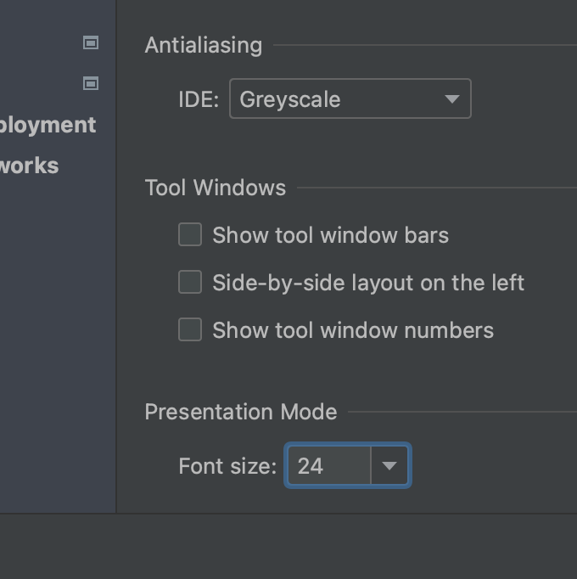Click the Presentation Mode section heading
The image size is (577, 579).
point(241,412)
